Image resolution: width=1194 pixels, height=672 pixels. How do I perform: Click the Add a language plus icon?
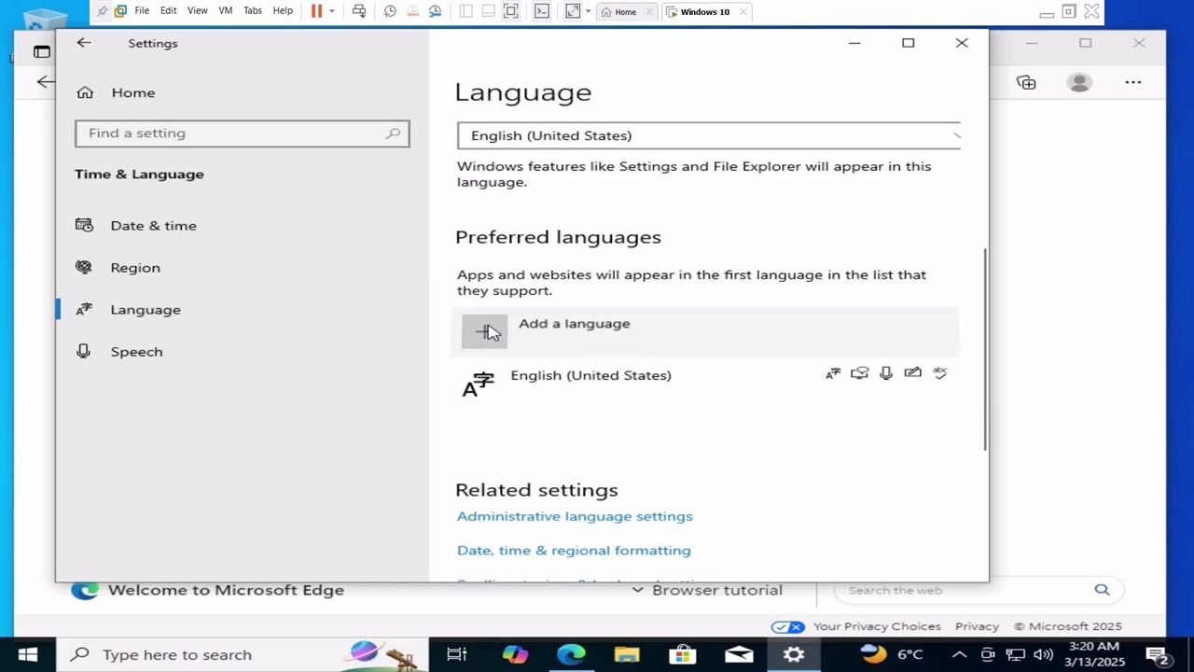coord(484,331)
